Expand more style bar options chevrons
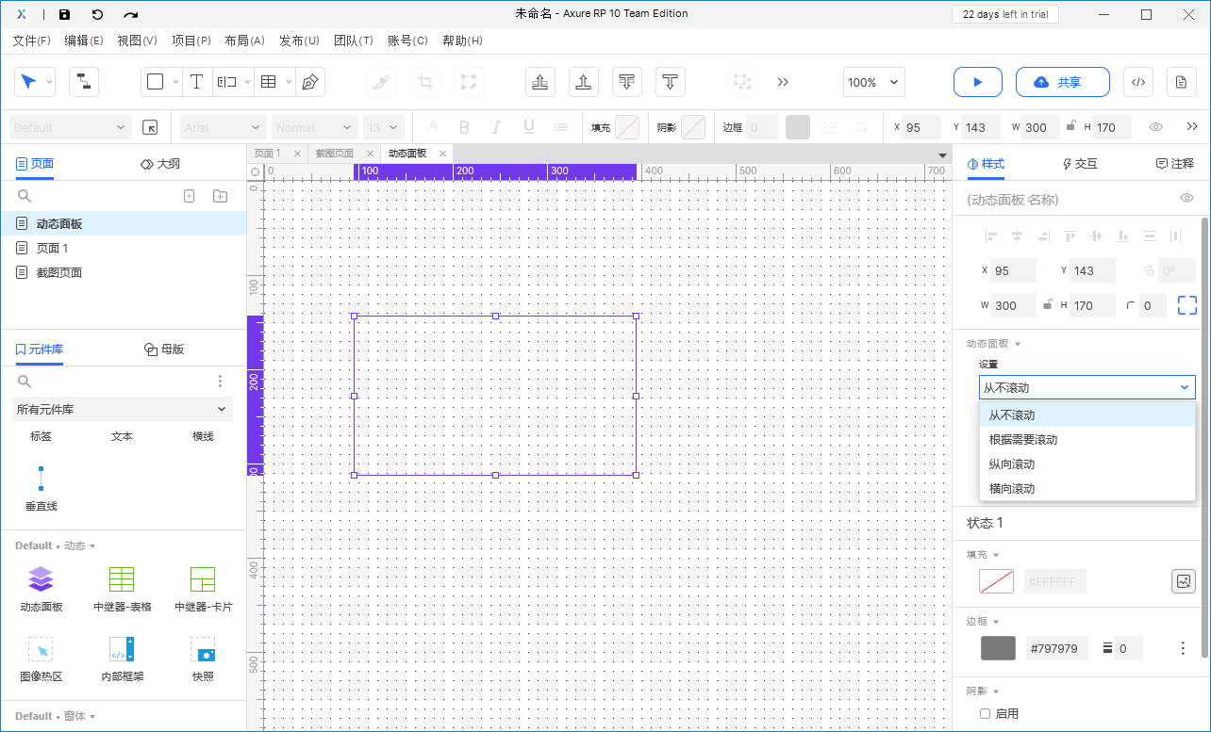 1192,127
